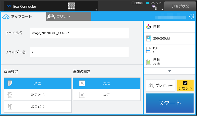Image resolution: width=197 pixels, height=116 pixels.
Task: Open the PDF 中 file format setting
Action: [x=170, y=50]
